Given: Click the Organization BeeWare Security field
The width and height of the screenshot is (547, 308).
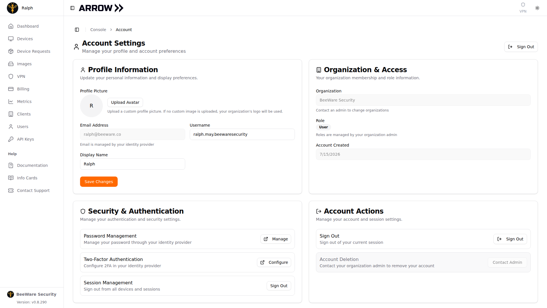Looking at the screenshot, I should click(x=423, y=100).
